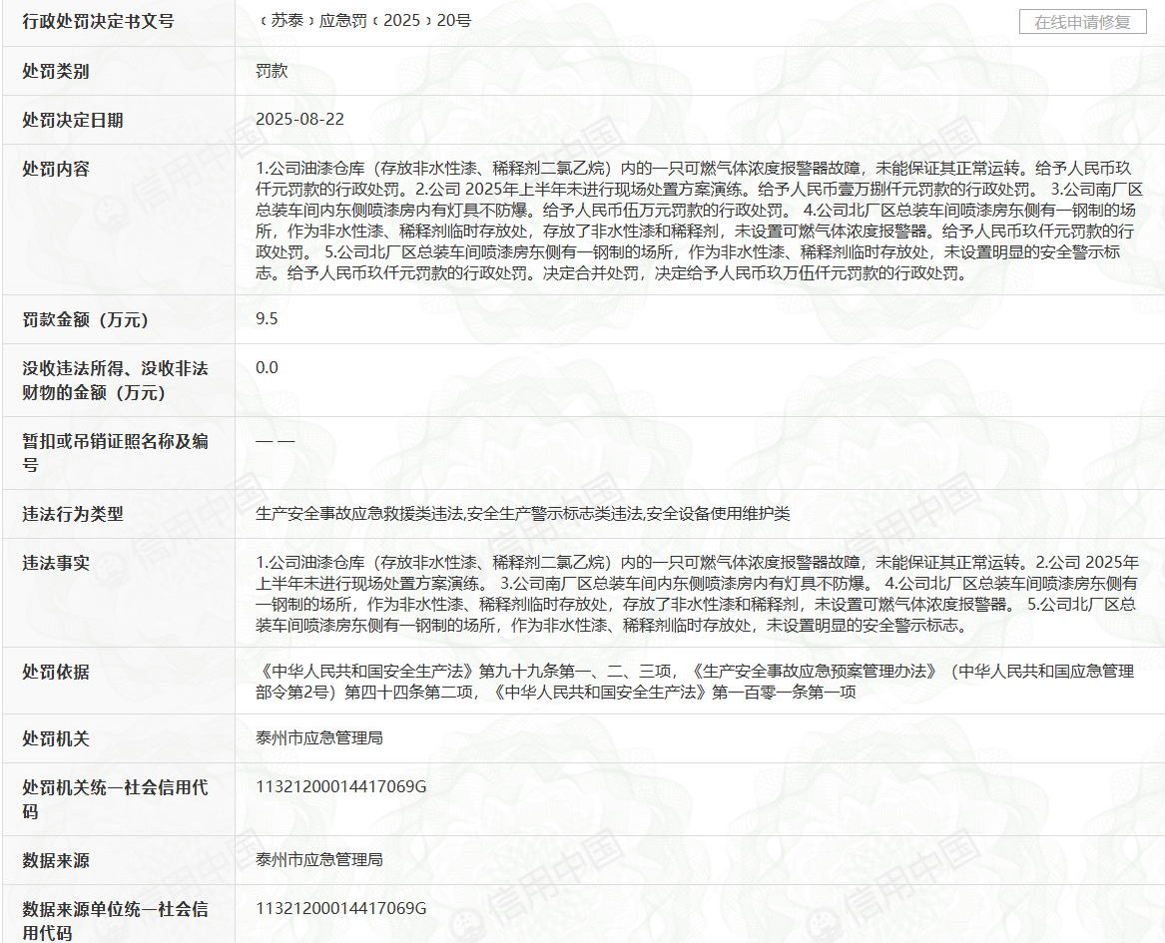Select the dashes in the 暂扣或吊销证照 row
This screenshot has width=1165, height=943.
(x=275, y=441)
